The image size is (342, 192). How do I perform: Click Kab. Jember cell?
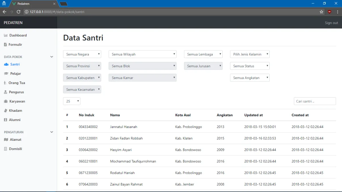tap(185, 184)
